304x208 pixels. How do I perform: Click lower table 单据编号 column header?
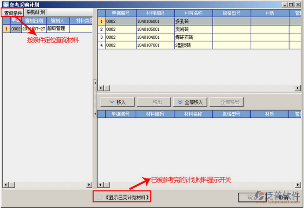pos(120,114)
